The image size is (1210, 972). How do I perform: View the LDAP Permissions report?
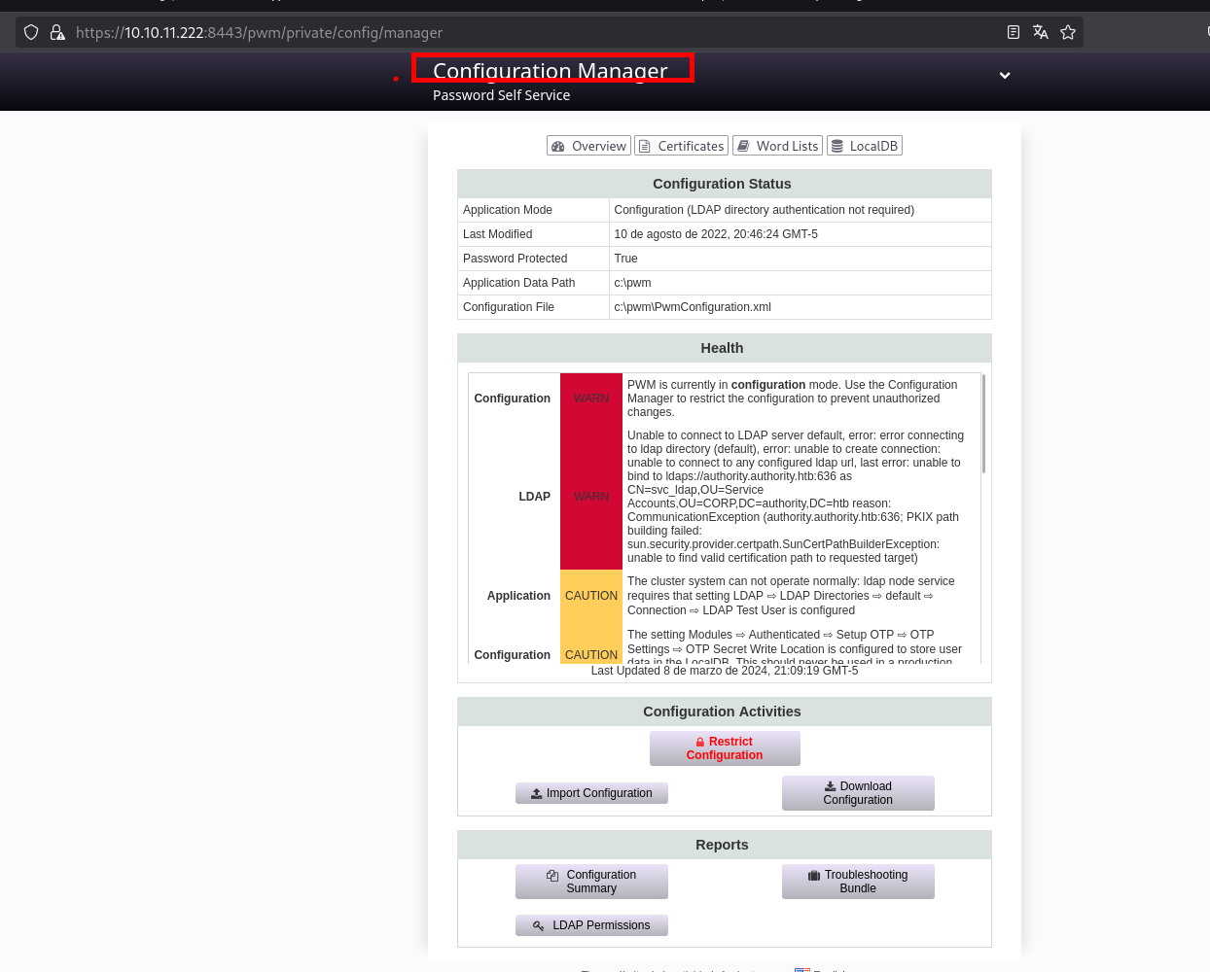pos(591,925)
